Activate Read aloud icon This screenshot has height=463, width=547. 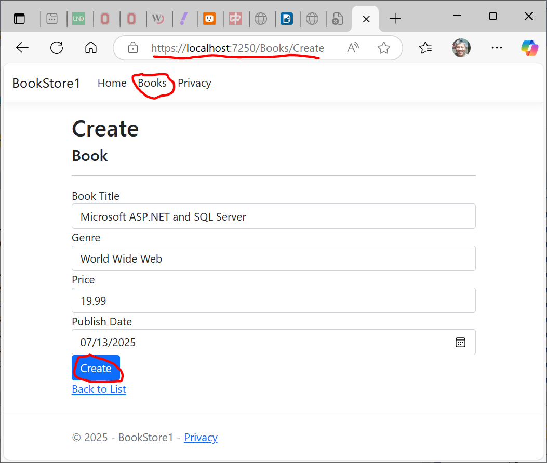(x=353, y=48)
